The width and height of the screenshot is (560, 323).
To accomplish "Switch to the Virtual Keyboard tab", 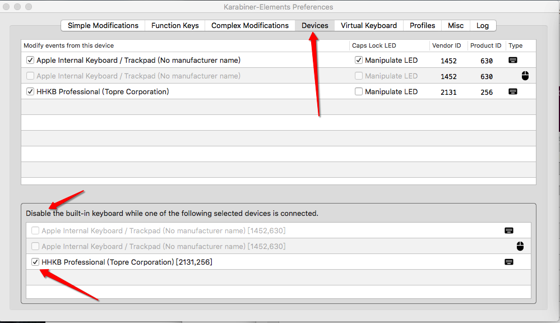I will click(x=369, y=26).
